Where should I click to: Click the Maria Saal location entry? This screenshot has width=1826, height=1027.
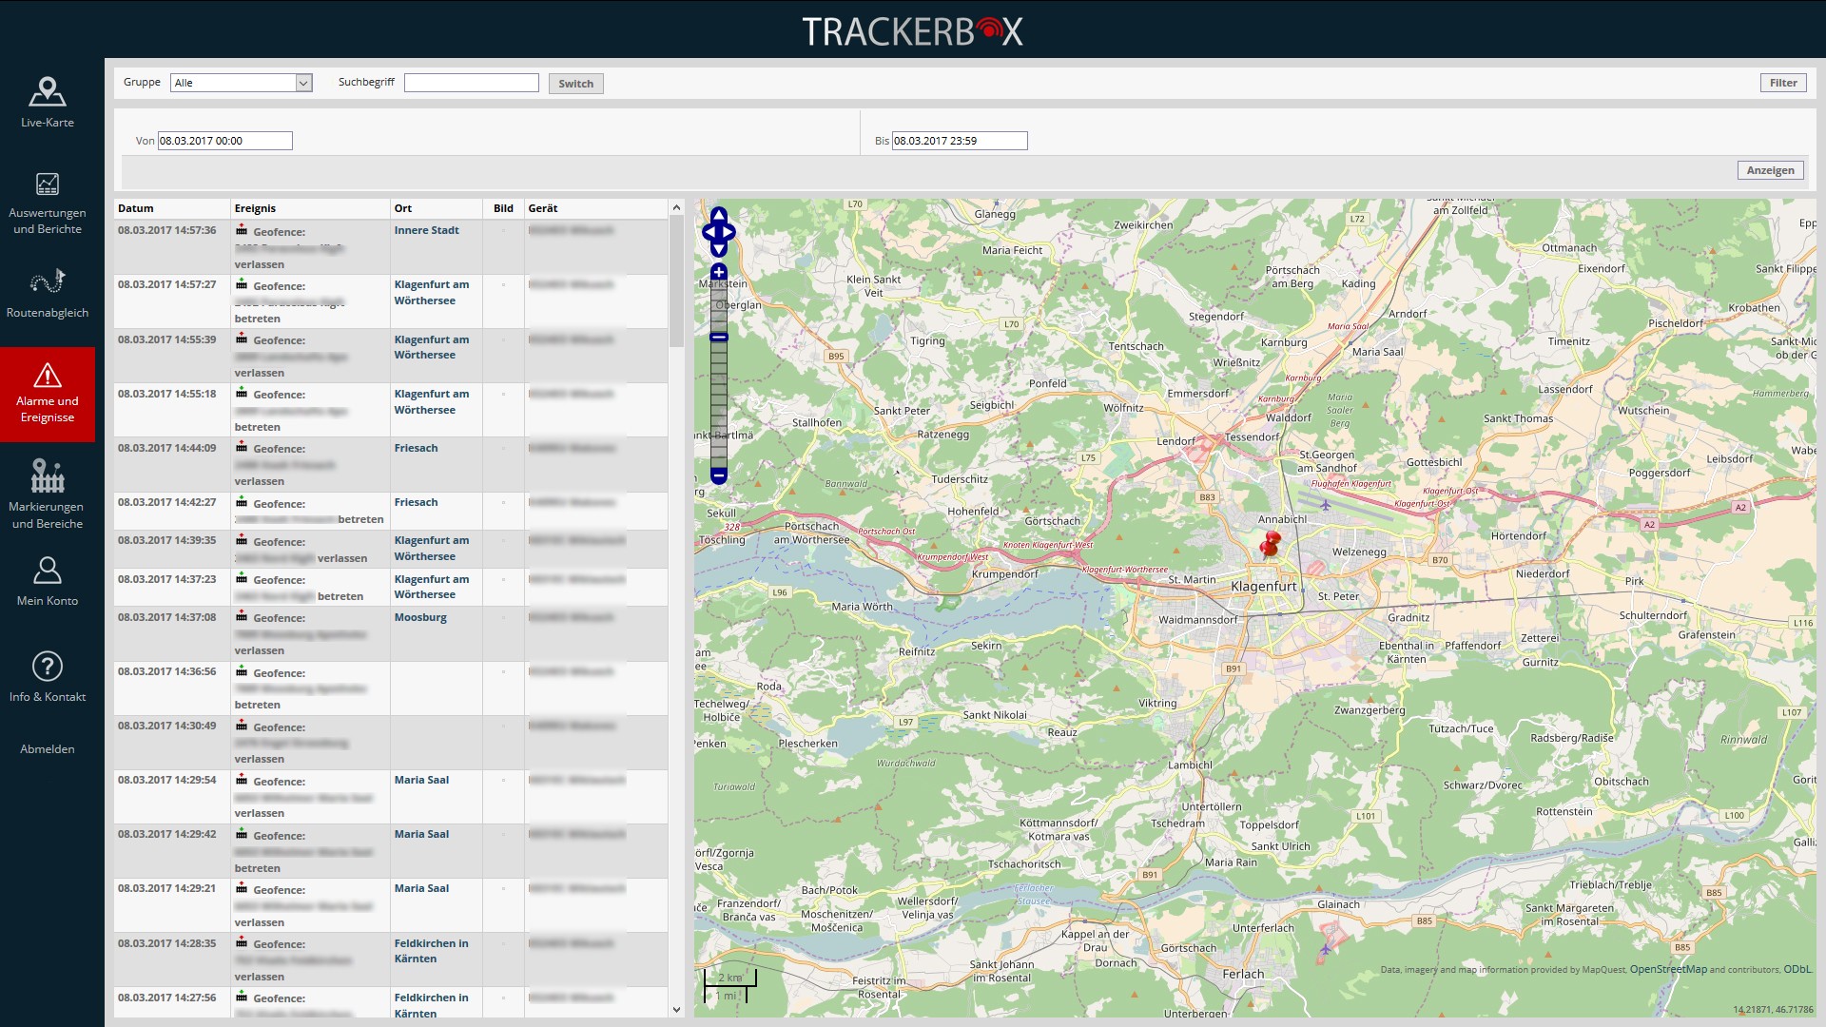pyautogui.click(x=421, y=779)
